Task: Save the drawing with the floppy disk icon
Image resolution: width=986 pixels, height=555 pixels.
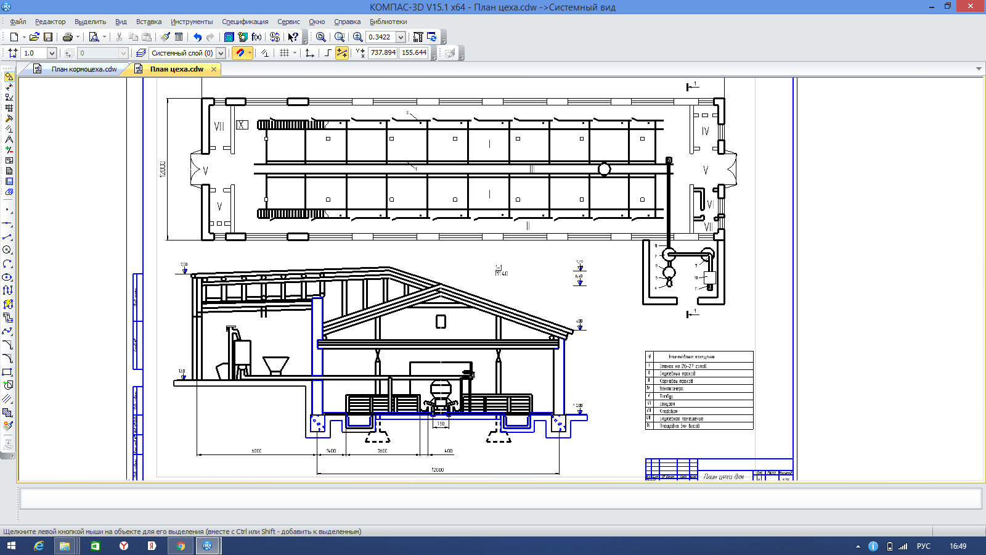Action: click(x=48, y=37)
